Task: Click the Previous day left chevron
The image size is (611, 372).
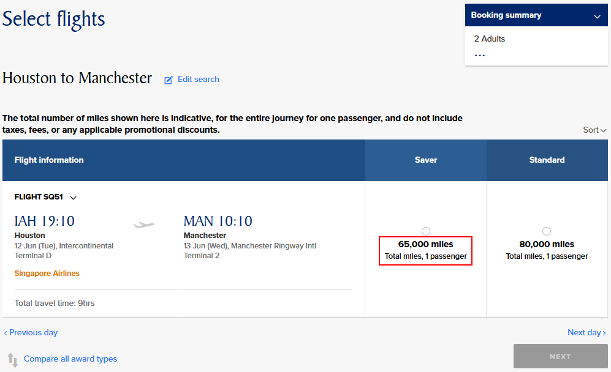Action: click(6, 333)
